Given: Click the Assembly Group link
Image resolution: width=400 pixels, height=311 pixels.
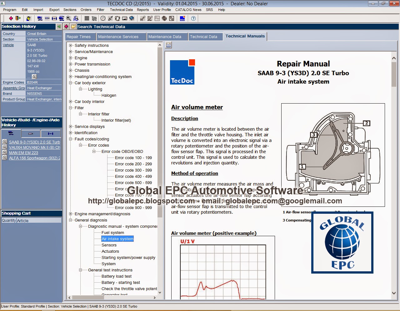Looking at the screenshot, I should [14, 88].
